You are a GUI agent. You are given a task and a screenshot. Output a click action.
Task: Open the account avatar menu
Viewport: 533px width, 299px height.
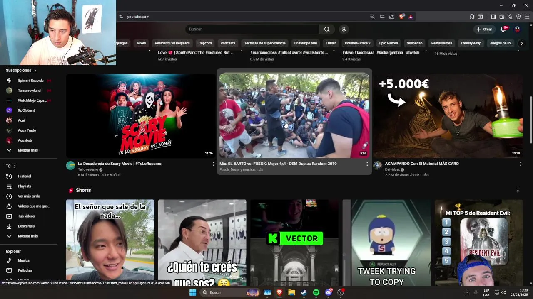pyautogui.click(x=517, y=29)
